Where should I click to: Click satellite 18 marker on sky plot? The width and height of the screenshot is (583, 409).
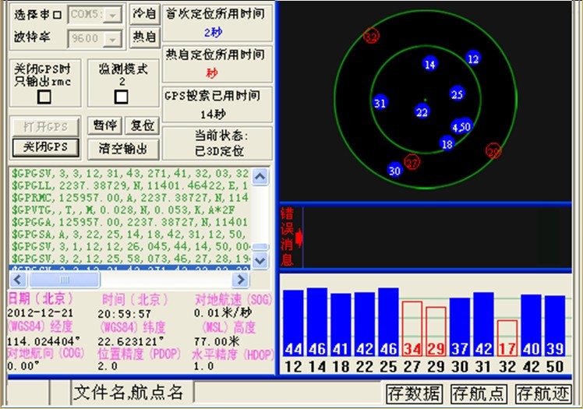tap(447, 144)
